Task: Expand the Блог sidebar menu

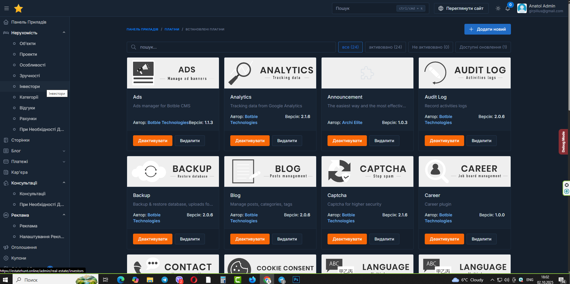Action: point(64,151)
